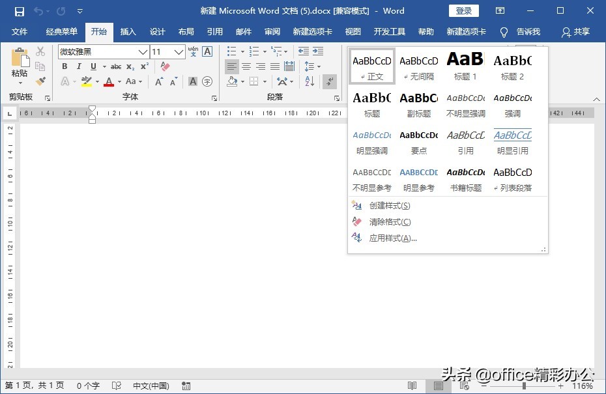Click the Paste clipboard icon
This screenshot has width=606, height=394.
pyautogui.click(x=20, y=57)
